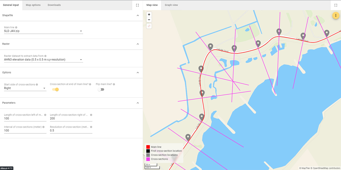This screenshot has height=170, width=341.
Task: Disable cross-section at end of main line
Action: pyautogui.click(x=55, y=89)
